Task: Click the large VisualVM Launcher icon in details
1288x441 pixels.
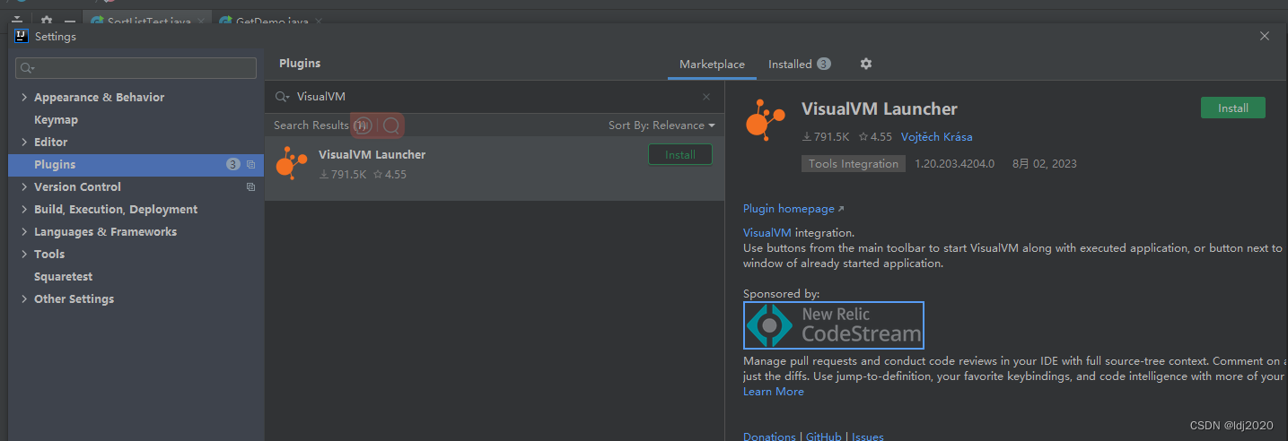Action: (766, 120)
